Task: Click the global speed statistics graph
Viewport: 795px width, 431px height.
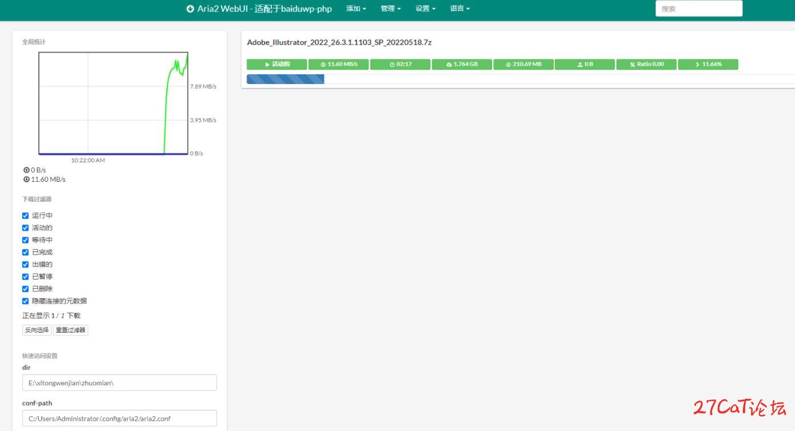Action: click(113, 103)
